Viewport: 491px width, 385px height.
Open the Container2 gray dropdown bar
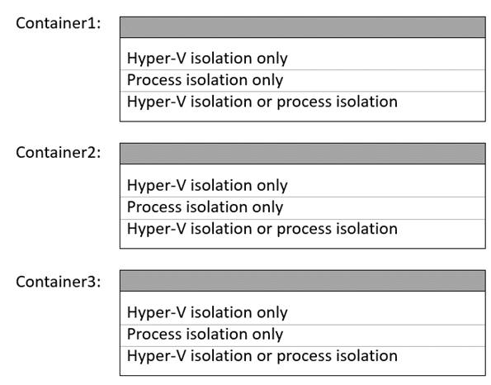tap(303, 154)
